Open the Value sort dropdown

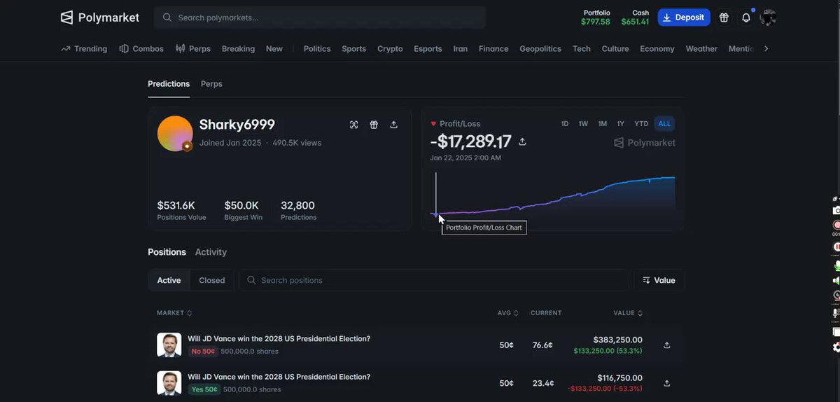coord(659,280)
